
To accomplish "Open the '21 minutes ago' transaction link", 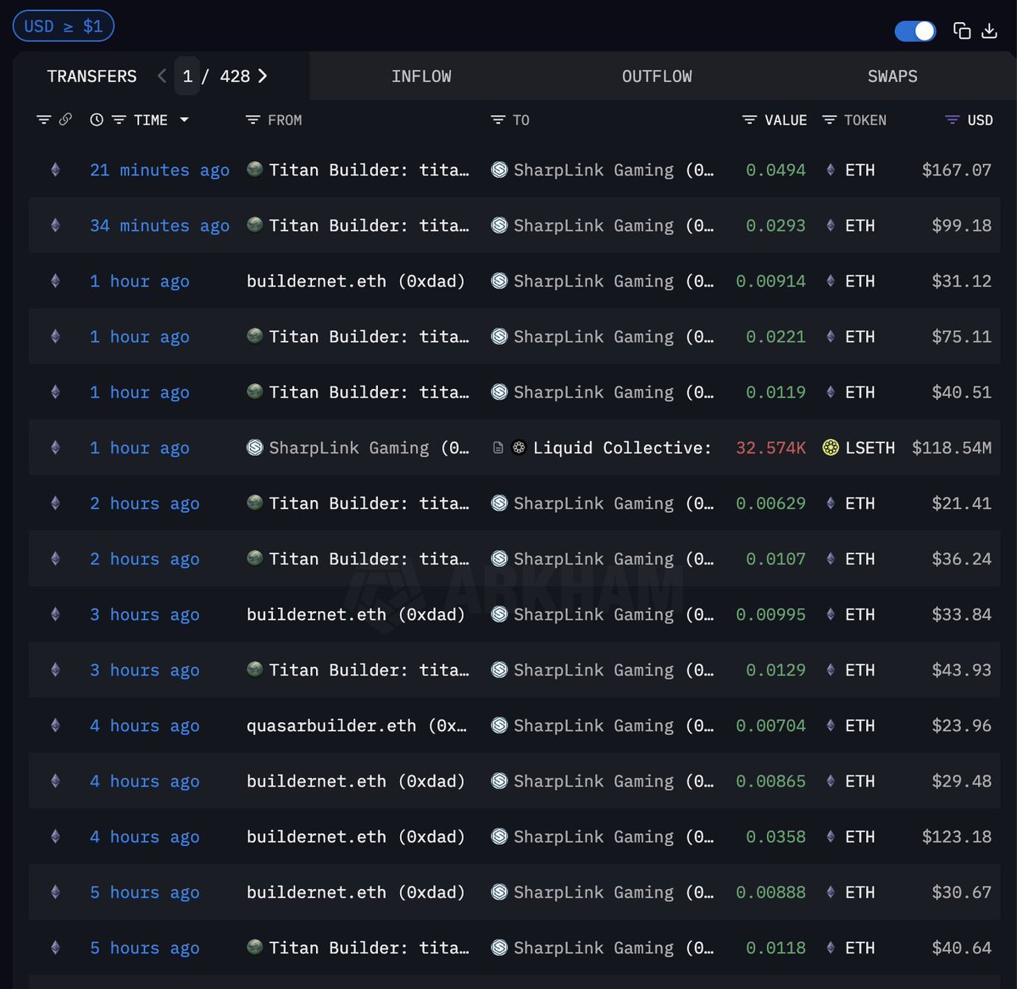I will 159,170.
